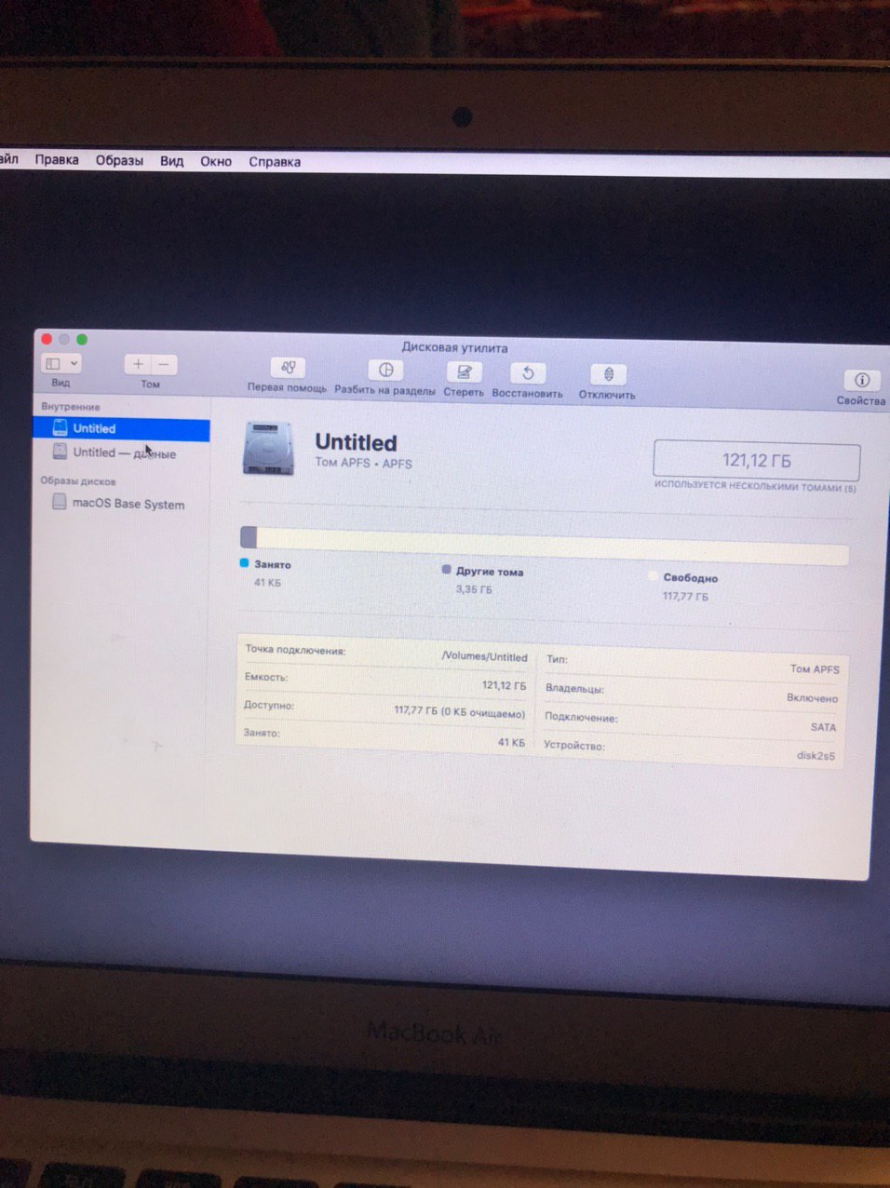Screen dimensions: 890x1188
Task: Remove a volume with the minus button
Action: [x=164, y=365]
